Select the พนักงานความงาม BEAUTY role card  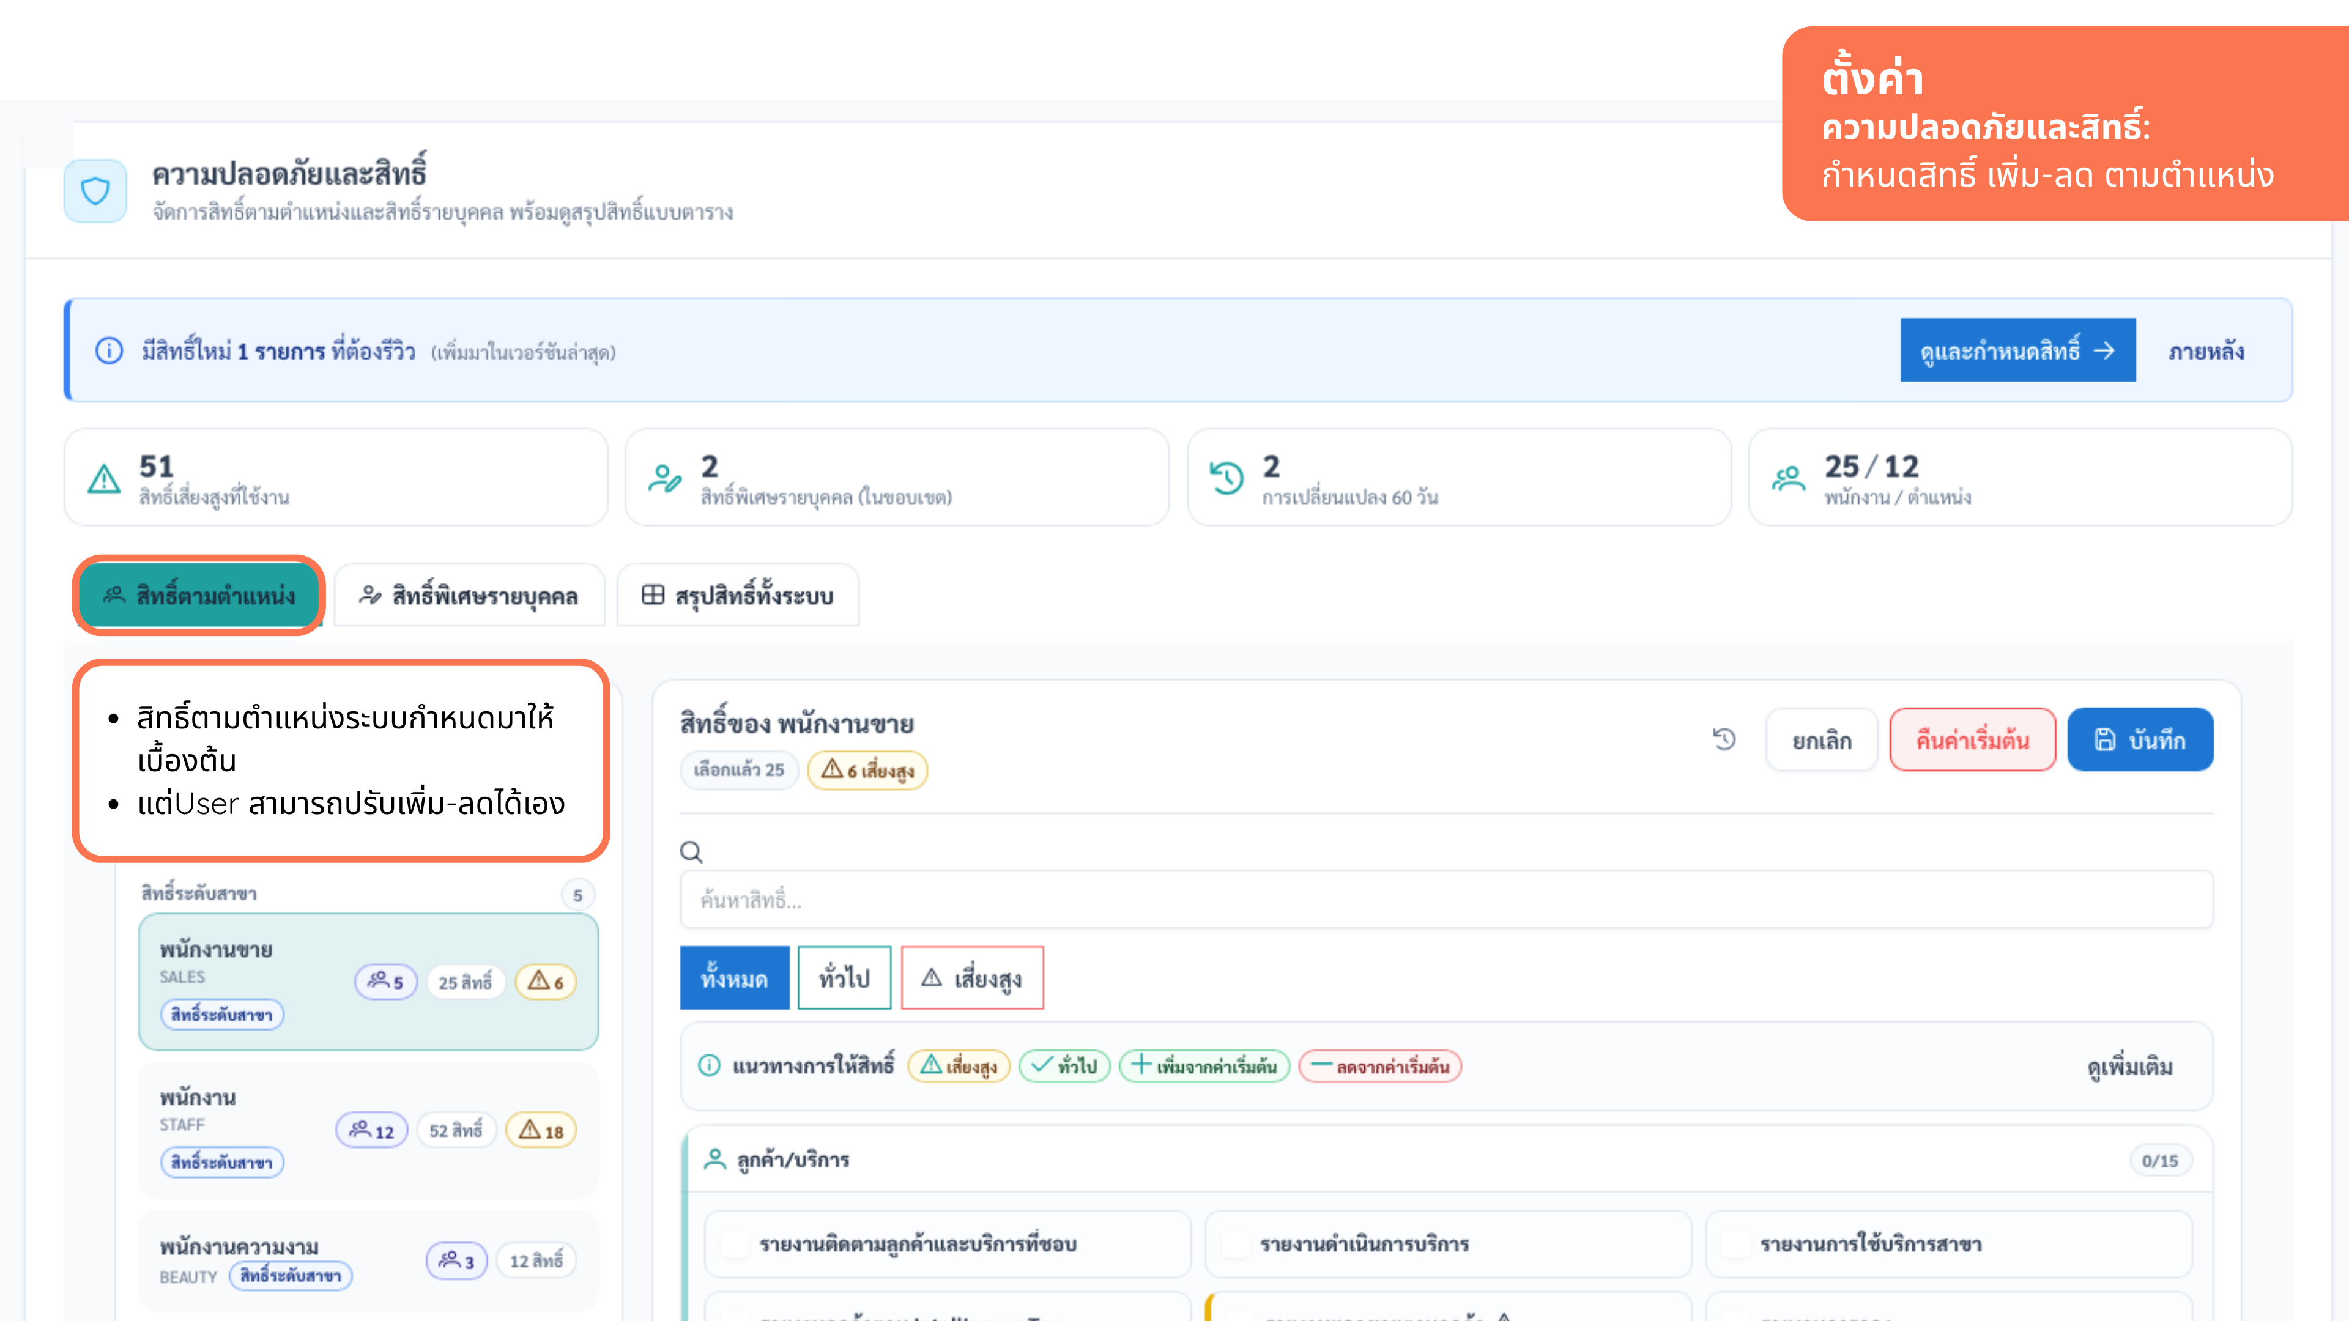(x=368, y=1261)
